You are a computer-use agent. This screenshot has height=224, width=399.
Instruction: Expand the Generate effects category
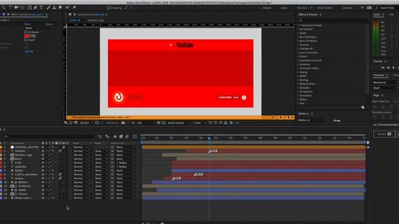(298, 64)
